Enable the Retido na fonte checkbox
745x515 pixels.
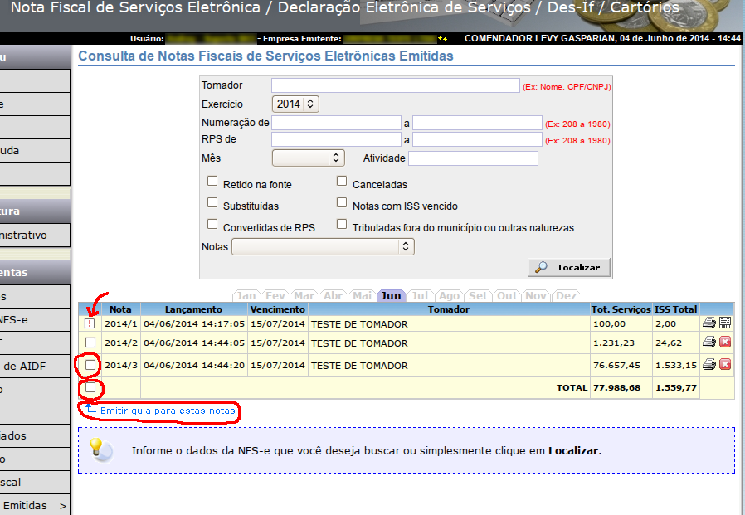tap(212, 181)
